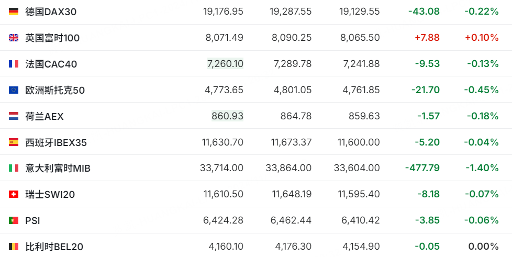Open the 德国DAX30 index link
This screenshot has height=257, width=512.
(x=51, y=12)
